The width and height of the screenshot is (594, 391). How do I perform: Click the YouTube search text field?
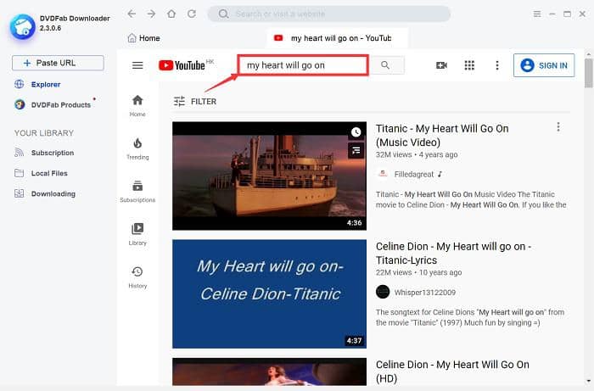point(303,65)
